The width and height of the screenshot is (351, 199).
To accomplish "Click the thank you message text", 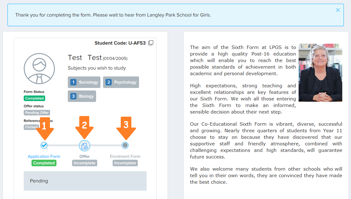I will (x=113, y=15).
